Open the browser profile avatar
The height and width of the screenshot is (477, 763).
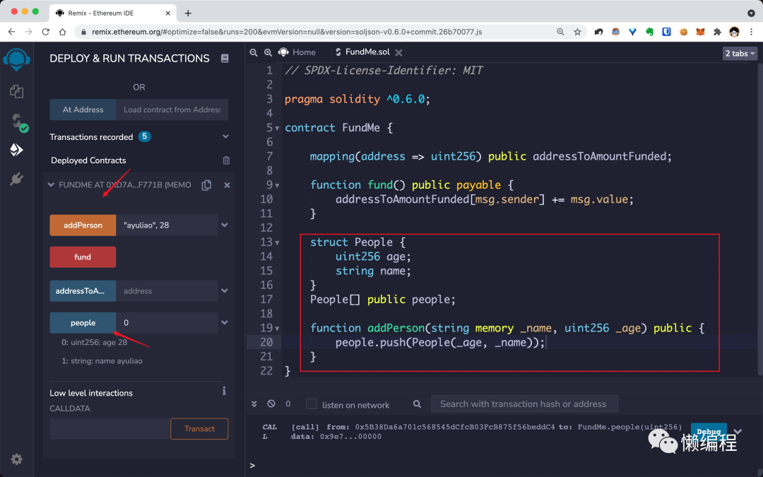(x=734, y=32)
